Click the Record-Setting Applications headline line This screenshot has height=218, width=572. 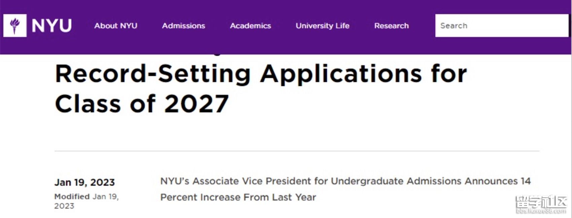pos(261,74)
